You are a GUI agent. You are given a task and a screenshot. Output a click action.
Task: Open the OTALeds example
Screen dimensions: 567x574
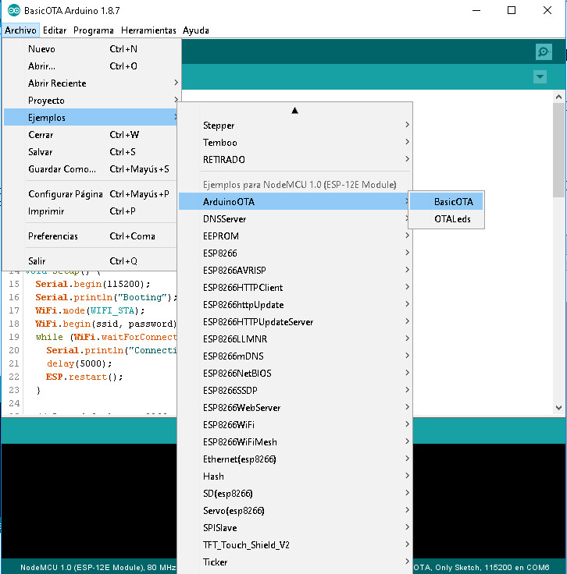[447, 219]
